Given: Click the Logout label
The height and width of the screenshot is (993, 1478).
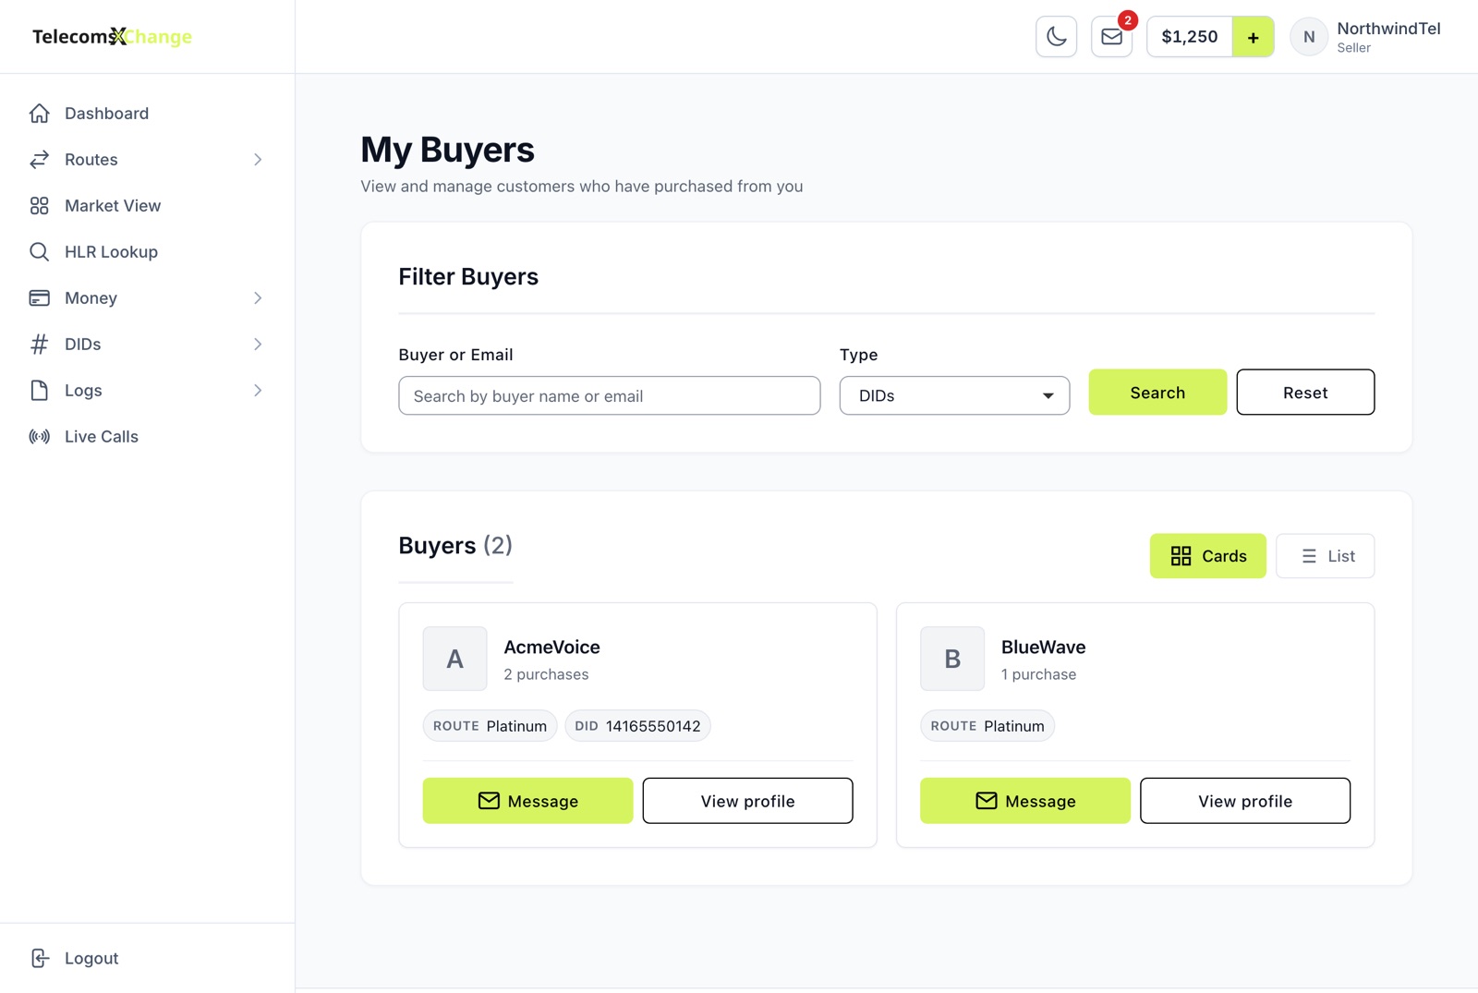Looking at the screenshot, I should pos(91,959).
